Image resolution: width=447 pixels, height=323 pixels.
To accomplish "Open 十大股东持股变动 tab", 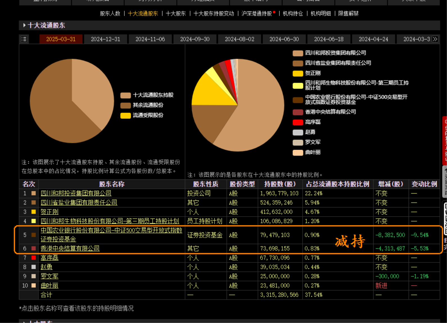I will 214,13.
